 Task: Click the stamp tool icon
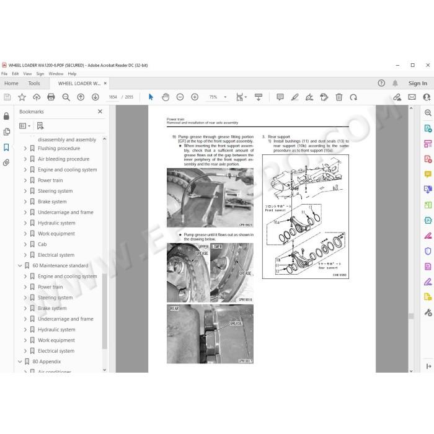pos(324,97)
